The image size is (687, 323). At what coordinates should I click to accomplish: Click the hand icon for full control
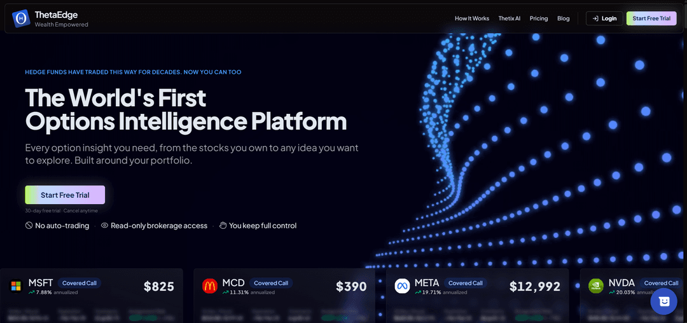223,226
